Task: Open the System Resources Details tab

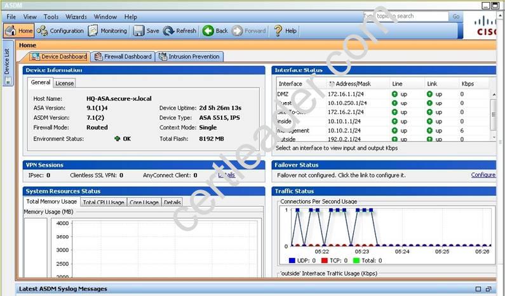Action: click(172, 202)
